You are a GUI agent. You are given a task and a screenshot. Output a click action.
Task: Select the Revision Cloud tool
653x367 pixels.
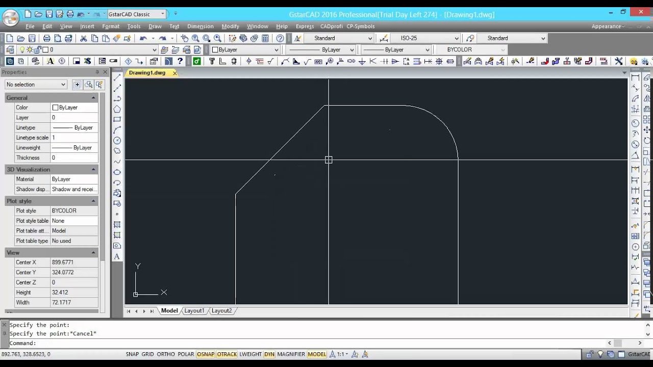point(117,151)
